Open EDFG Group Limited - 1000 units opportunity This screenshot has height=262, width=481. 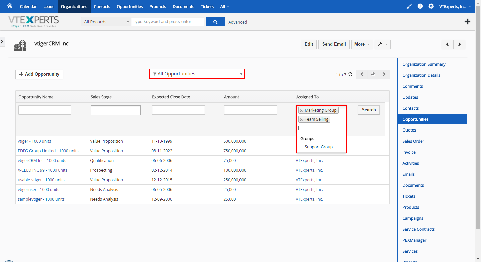(x=48, y=151)
